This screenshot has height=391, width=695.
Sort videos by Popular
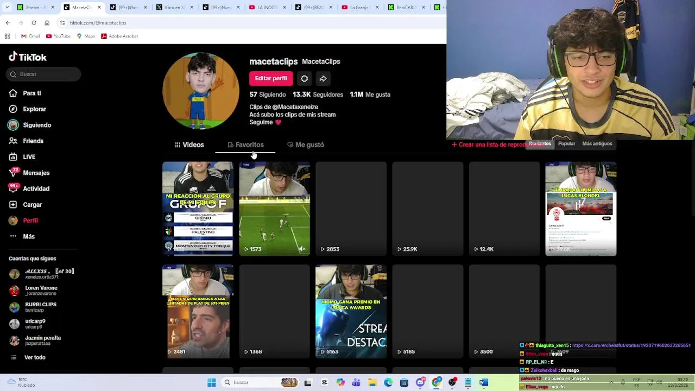click(x=566, y=143)
